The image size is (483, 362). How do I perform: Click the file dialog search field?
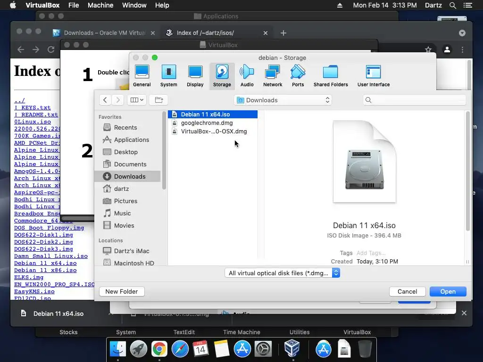point(414,100)
